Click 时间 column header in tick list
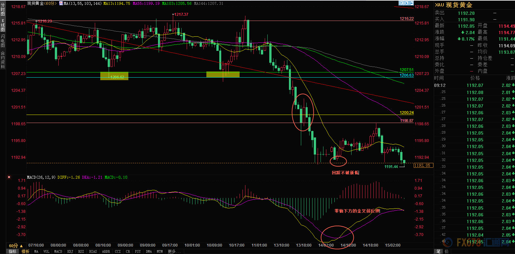Screen dimensions: 515x254 tap(439, 78)
